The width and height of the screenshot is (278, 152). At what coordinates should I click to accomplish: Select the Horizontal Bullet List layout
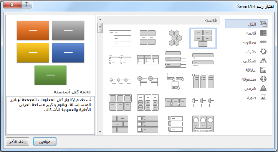[x=148, y=60]
